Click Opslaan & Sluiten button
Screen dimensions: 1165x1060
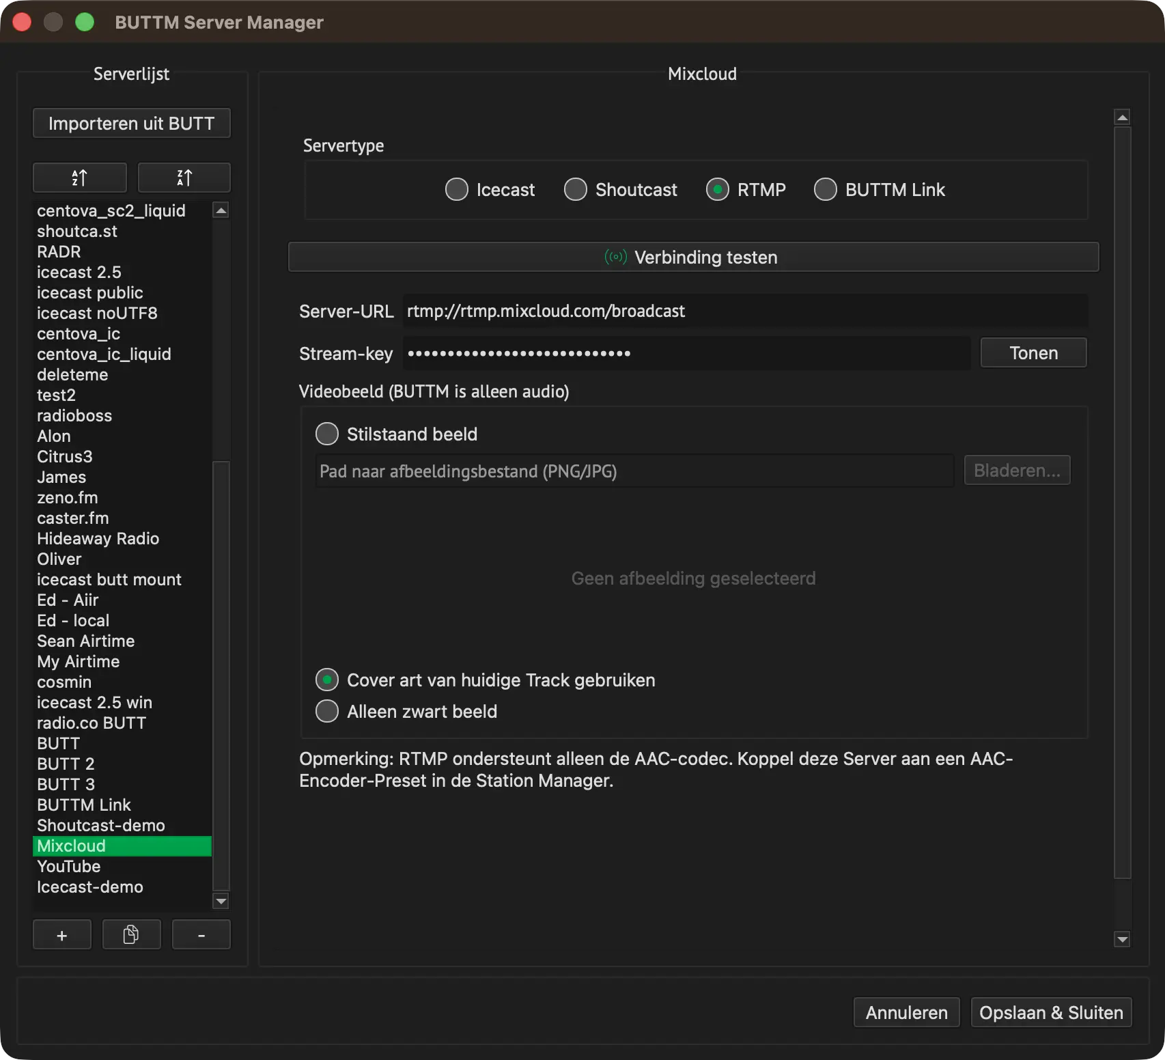pyautogui.click(x=1051, y=1012)
